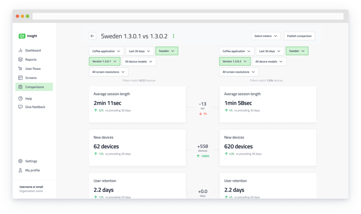Expand left All screen resolutions dropdown
Screen dimensions: 361x214
[108, 72]
